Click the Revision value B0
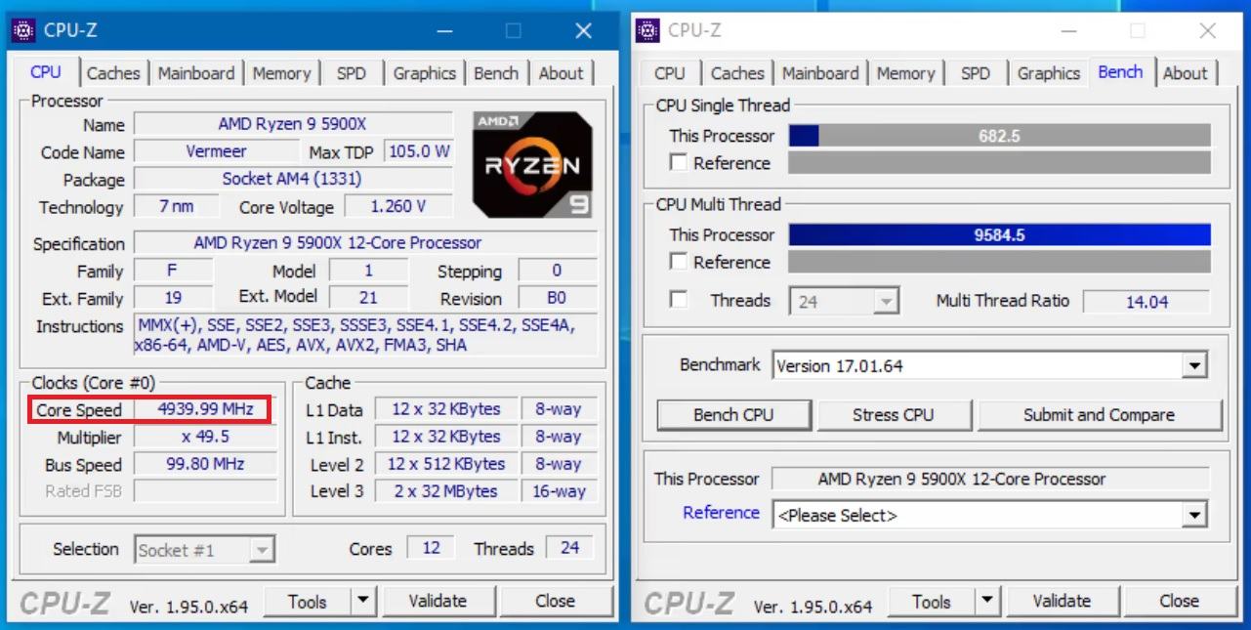The height and width of the screenshot is (630, 1251). click(x=558, y=298)
